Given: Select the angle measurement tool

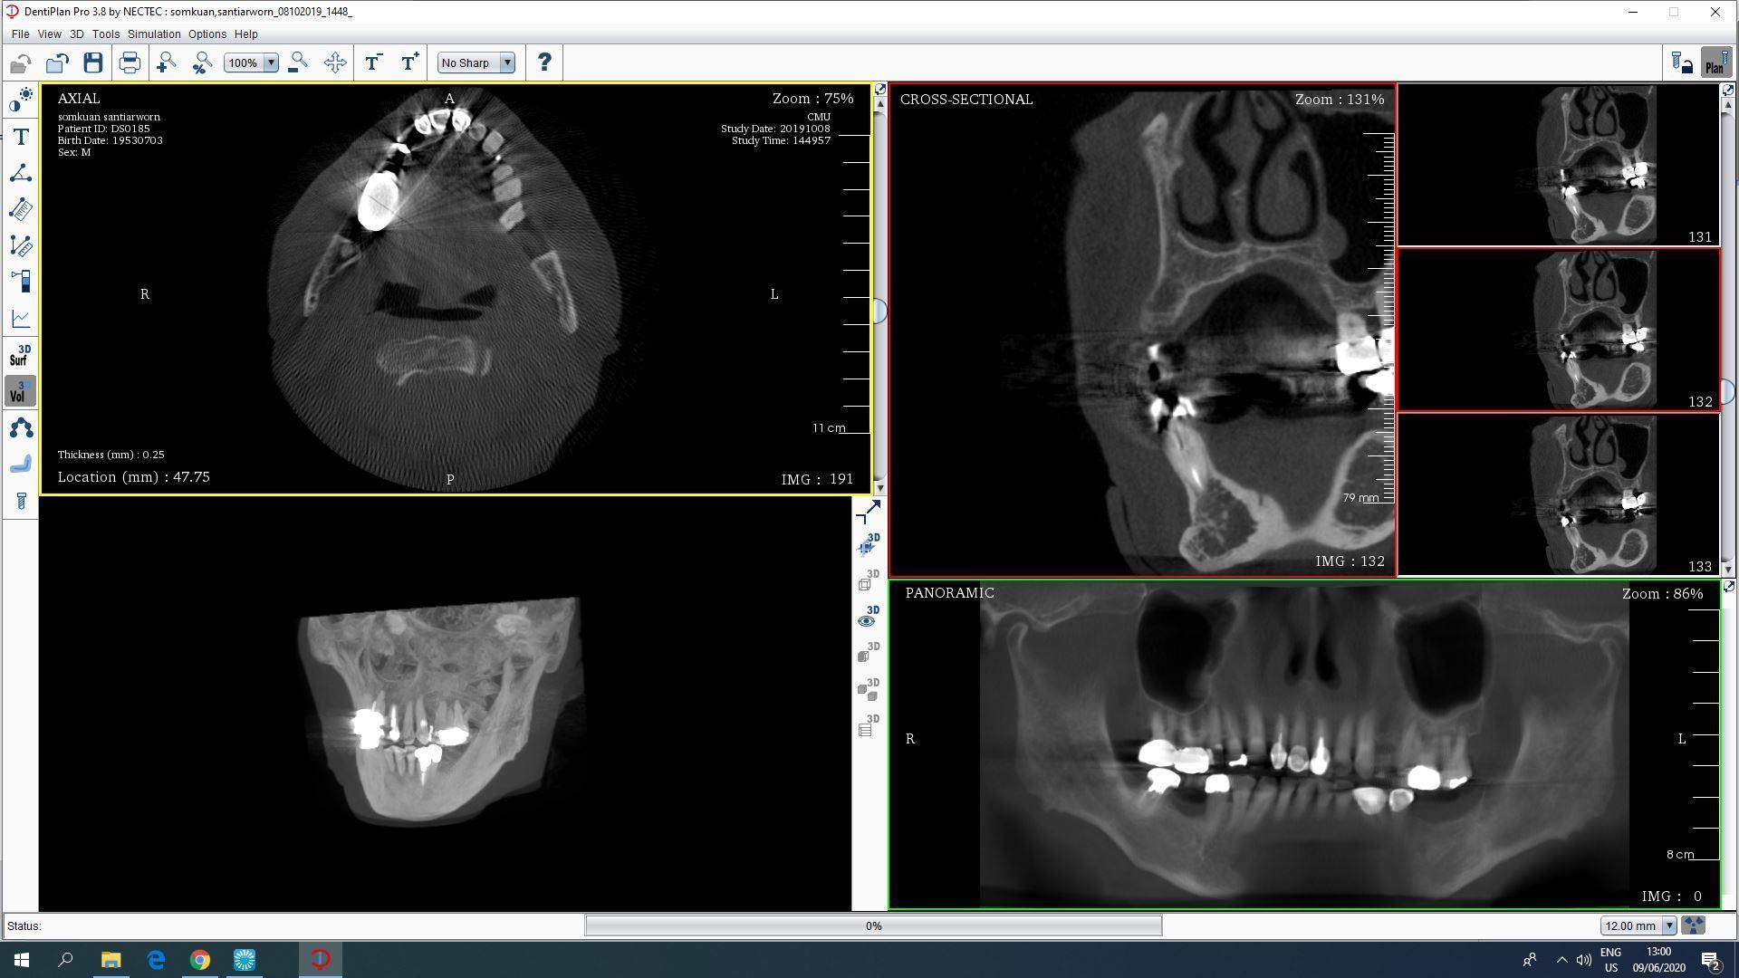Looking at the screenshot, I should tap(21, 173).
